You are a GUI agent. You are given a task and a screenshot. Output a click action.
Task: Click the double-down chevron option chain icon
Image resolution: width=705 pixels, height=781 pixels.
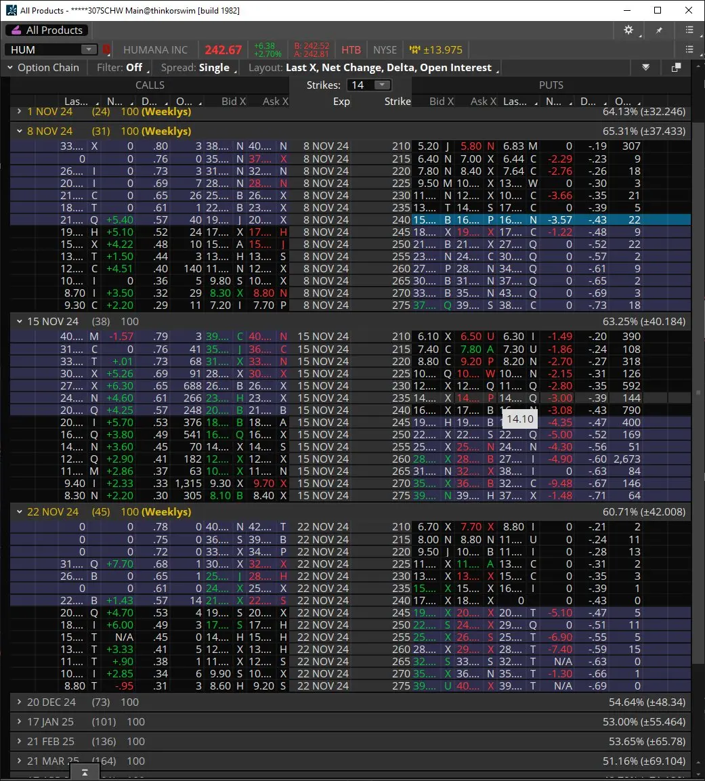coord(646,67)
